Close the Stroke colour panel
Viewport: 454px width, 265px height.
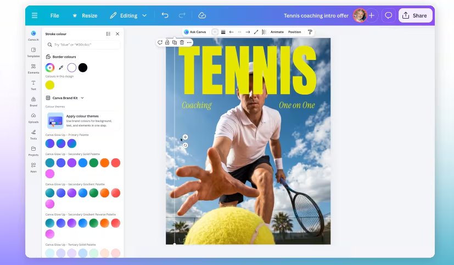[117, 34]
